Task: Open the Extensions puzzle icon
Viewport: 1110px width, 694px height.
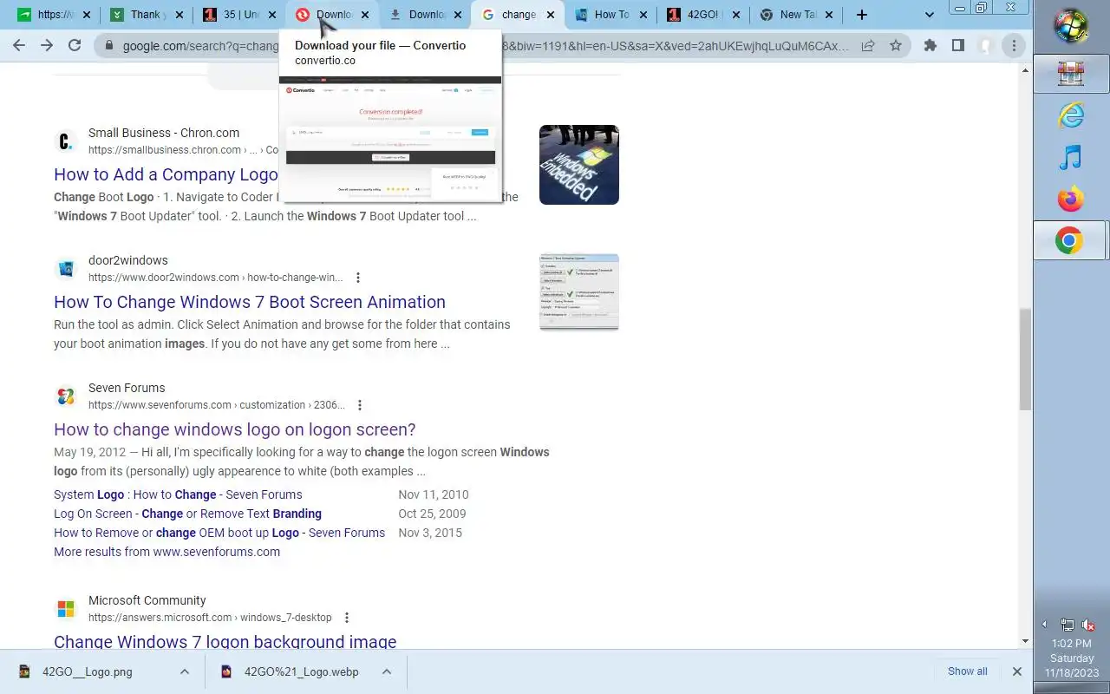Action: coord(930,46)
